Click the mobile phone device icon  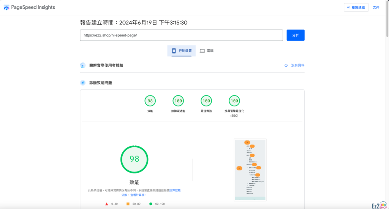click(174, 51)
